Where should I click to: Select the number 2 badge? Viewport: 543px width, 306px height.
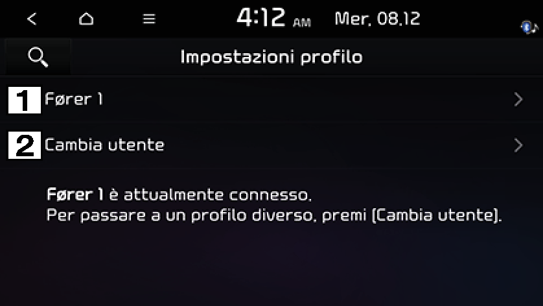tap(25, 145)
